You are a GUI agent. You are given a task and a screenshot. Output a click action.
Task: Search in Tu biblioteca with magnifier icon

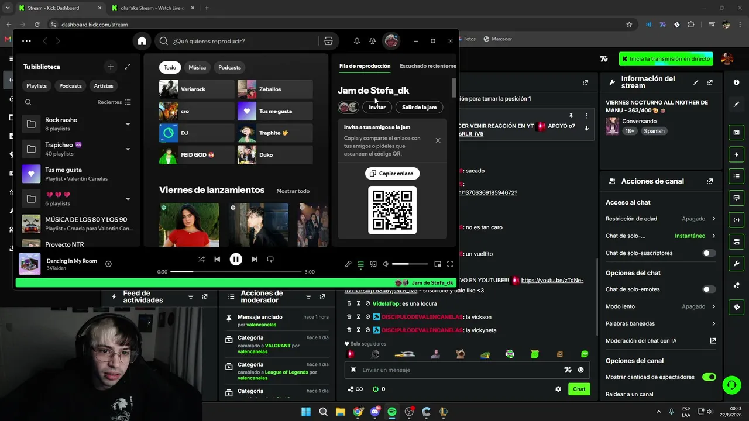[28, 102]
